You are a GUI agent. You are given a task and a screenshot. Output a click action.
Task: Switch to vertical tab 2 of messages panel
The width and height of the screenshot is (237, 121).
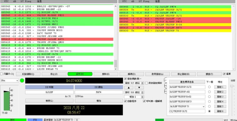tap(166, 86)
